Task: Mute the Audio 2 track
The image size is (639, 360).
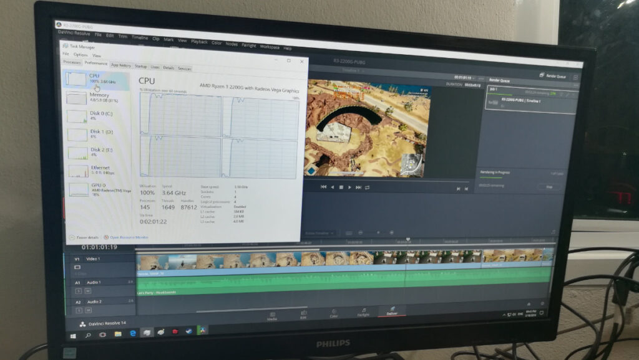Action: pos(88,310)
